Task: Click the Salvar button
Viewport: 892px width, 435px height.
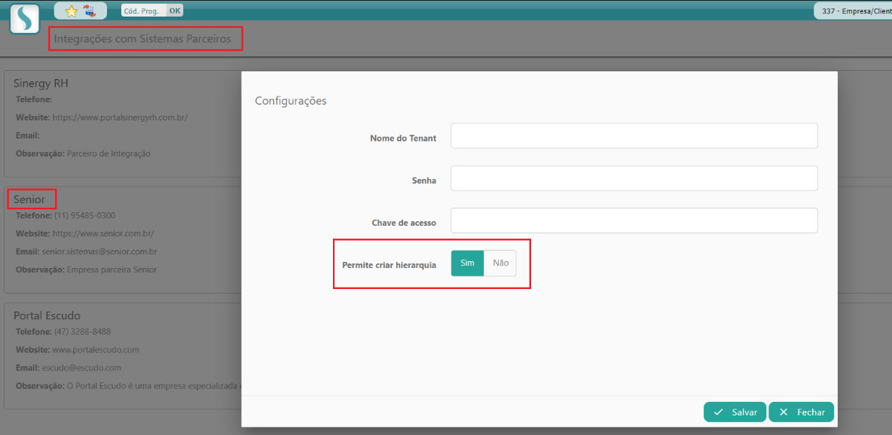Action: click(x=735, y=412)
